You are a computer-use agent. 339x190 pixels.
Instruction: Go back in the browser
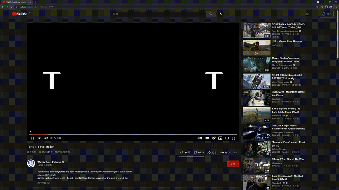(x=3, y=7)
